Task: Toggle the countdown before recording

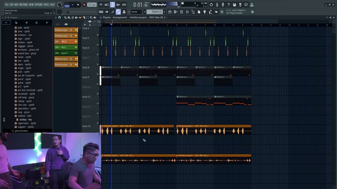Action: click(x=112, y=4)
